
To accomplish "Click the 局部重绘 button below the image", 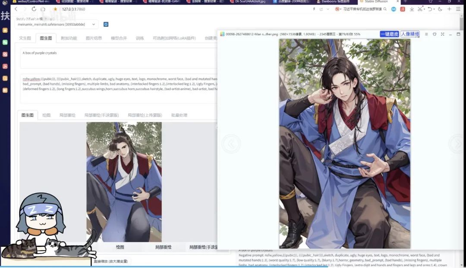I will pyautogui.click(x=163, y=247).
